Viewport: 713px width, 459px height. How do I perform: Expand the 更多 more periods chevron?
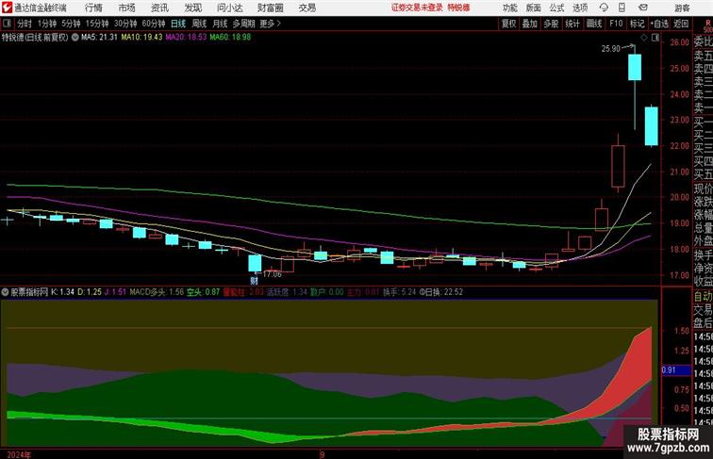point(271,24)
